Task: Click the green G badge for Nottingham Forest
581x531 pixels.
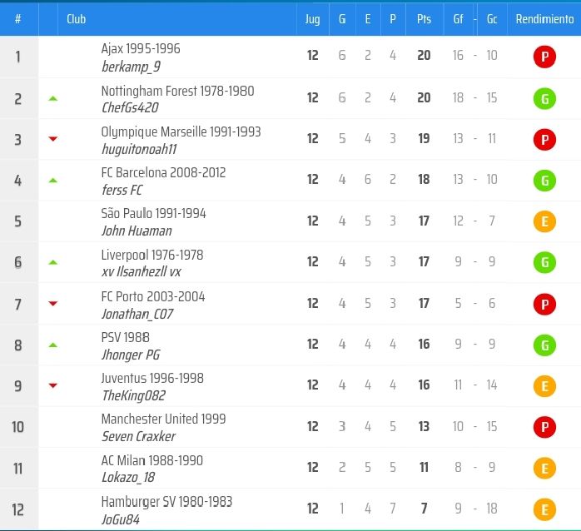Action: pyautogui.click(x=544, y=98)
